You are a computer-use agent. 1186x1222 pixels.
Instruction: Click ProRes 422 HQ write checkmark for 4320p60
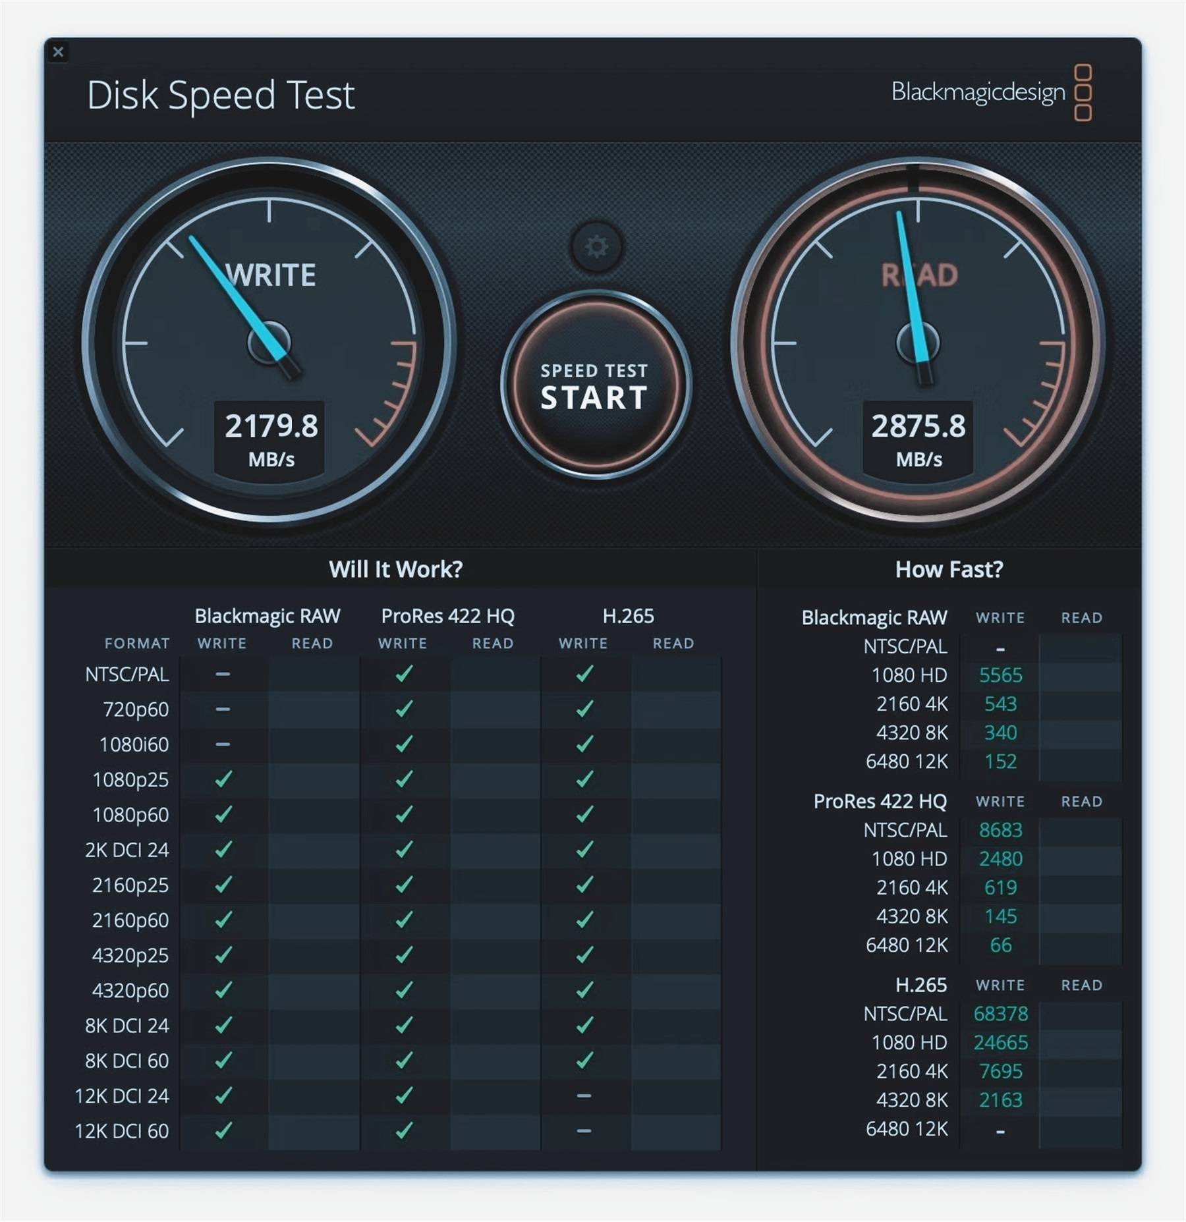pyautogui.click(x=404, y=990)
